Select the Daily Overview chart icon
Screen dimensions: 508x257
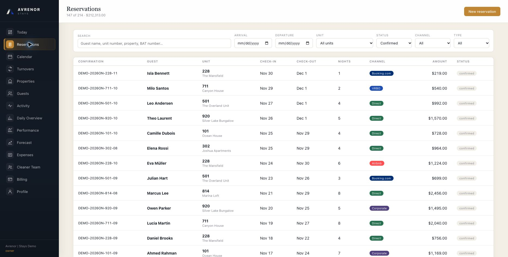point(10,118)
